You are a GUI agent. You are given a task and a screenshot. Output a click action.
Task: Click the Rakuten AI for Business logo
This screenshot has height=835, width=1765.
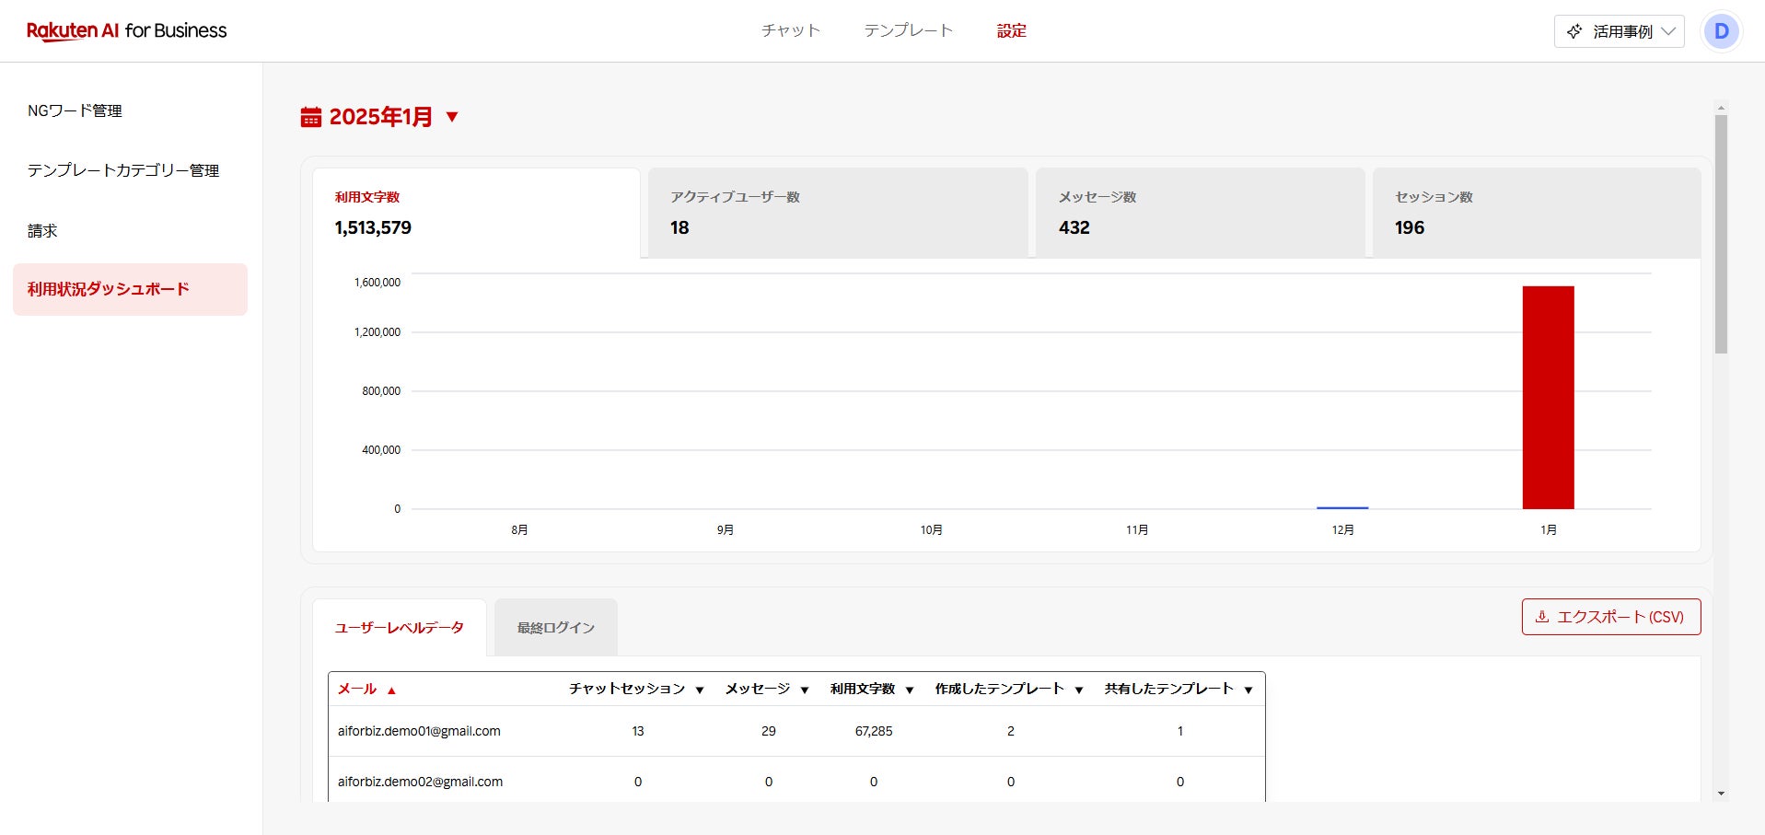(126, 30)
